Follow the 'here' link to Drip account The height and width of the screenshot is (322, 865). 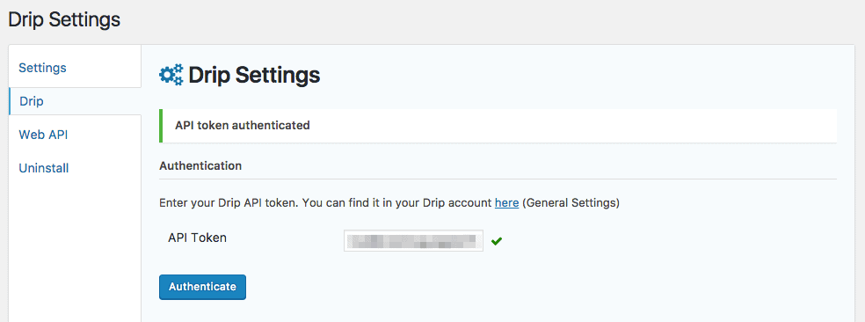pos(506,202)
